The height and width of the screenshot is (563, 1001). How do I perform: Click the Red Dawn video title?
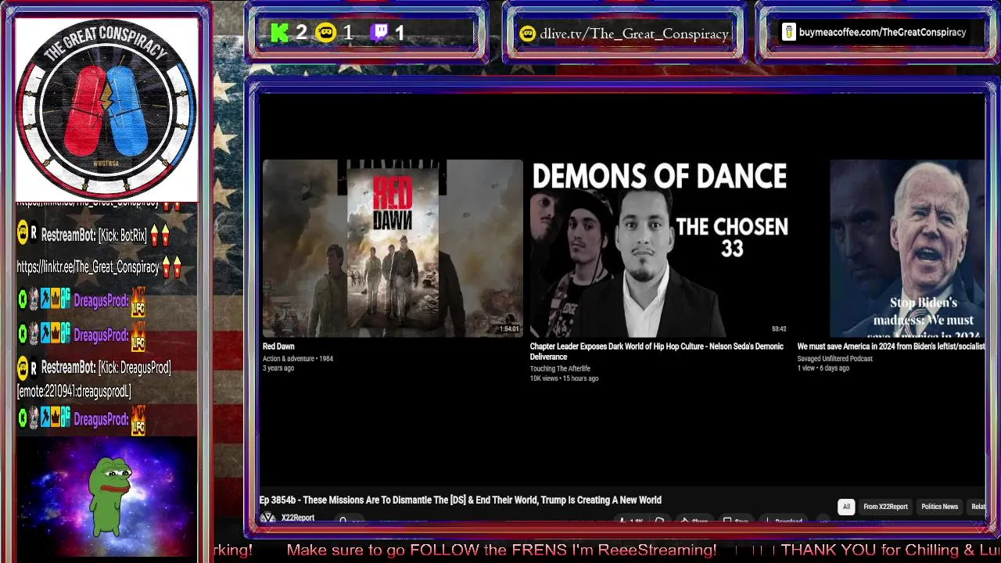(278, 346)
